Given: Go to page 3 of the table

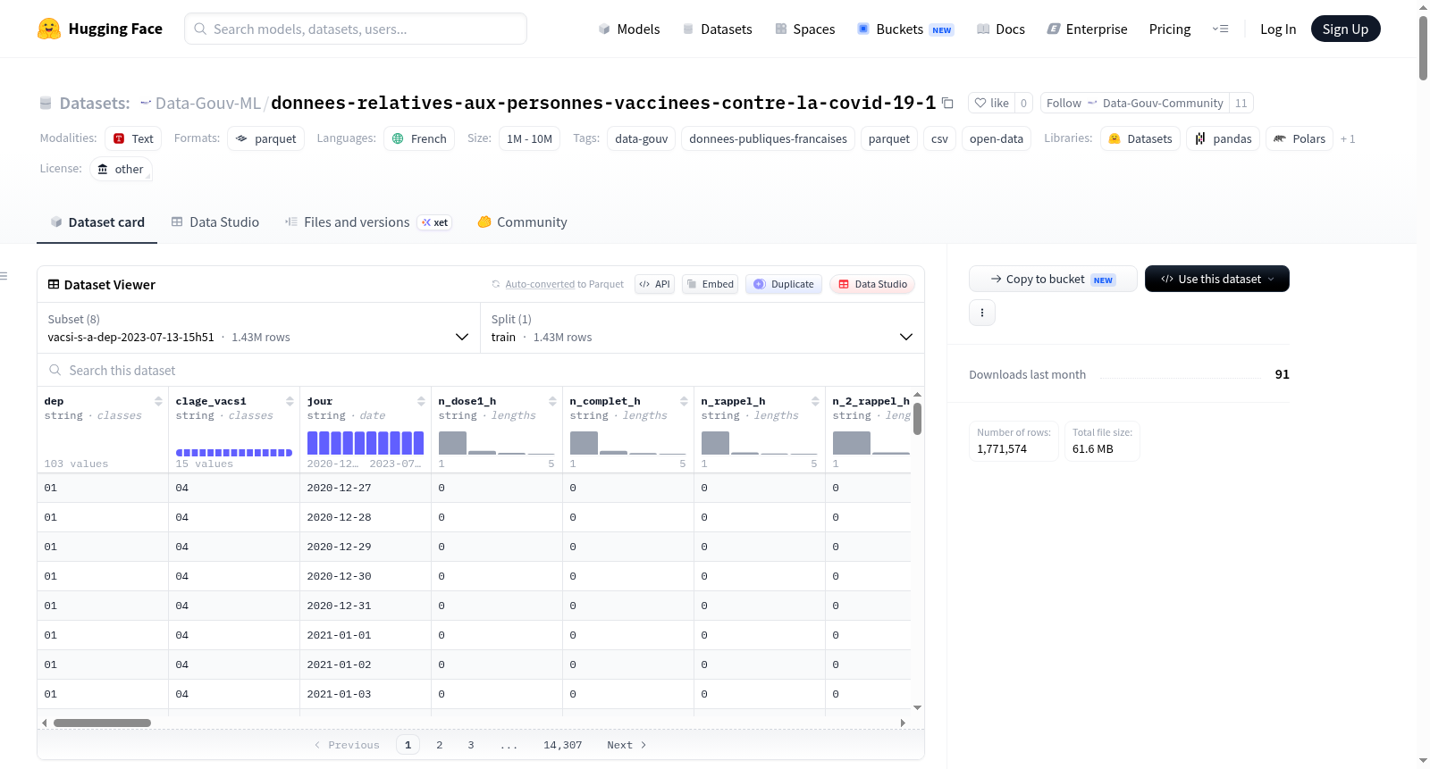Looking at the screenshot, I should [471, 745].
